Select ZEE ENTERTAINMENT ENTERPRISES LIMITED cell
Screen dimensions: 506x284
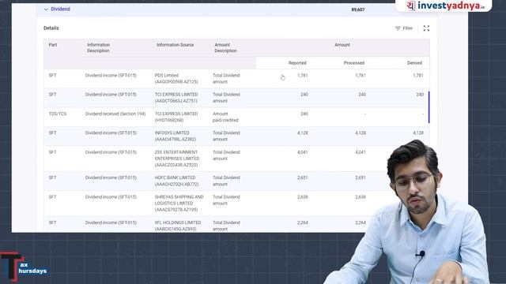coord(177,159)
